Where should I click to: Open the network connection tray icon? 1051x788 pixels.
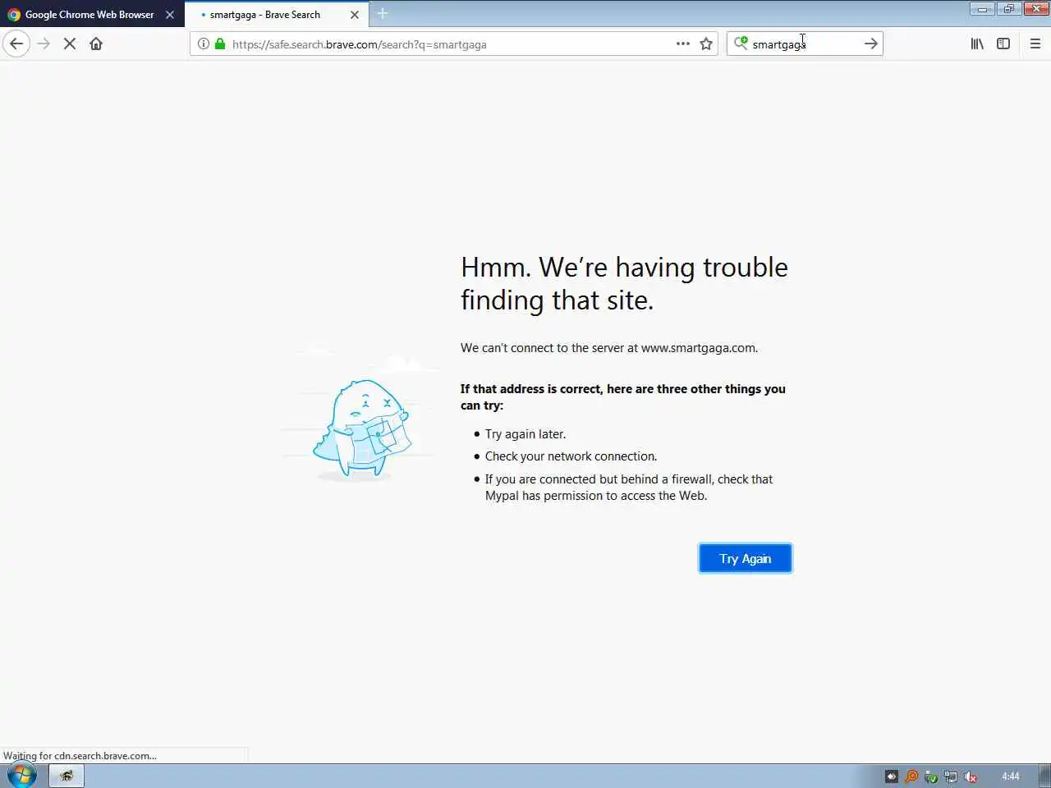[x=951, y=777]
